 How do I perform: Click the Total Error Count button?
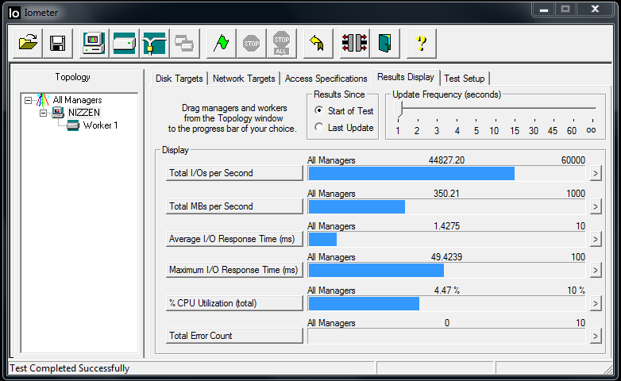point(234,336)
